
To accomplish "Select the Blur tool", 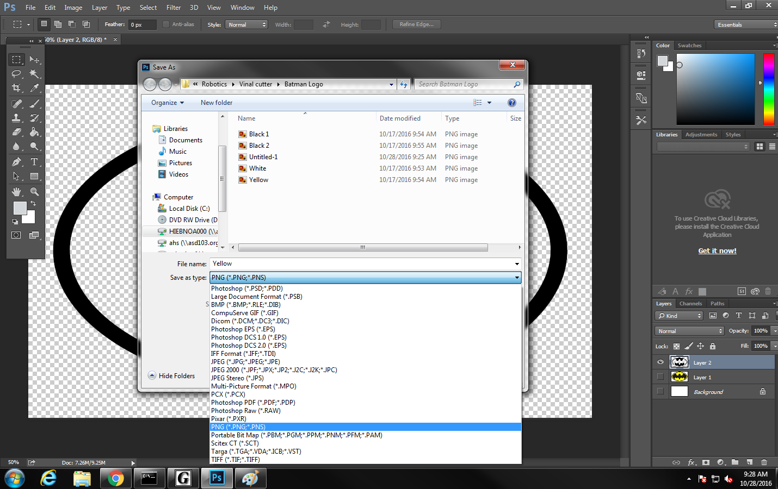I will coord(17,146).
